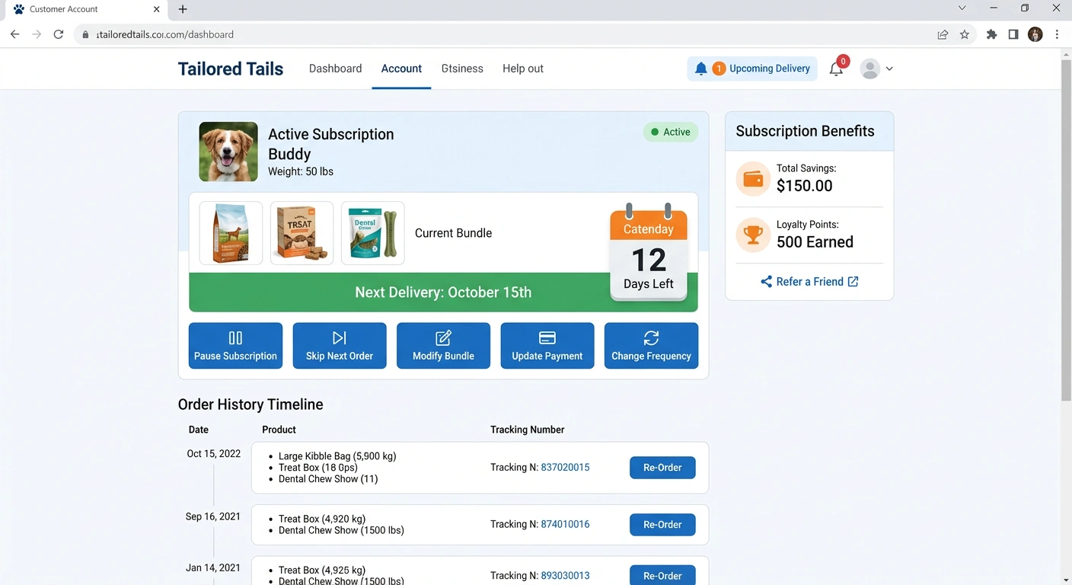Open the Help out menu item

(x=522, y=69)
